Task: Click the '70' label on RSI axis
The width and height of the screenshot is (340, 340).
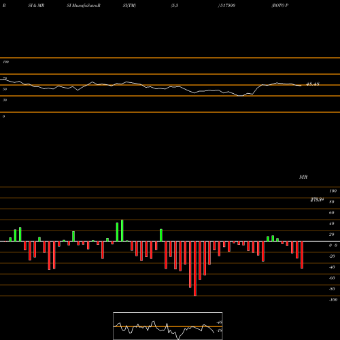Action: pos(5,78)
